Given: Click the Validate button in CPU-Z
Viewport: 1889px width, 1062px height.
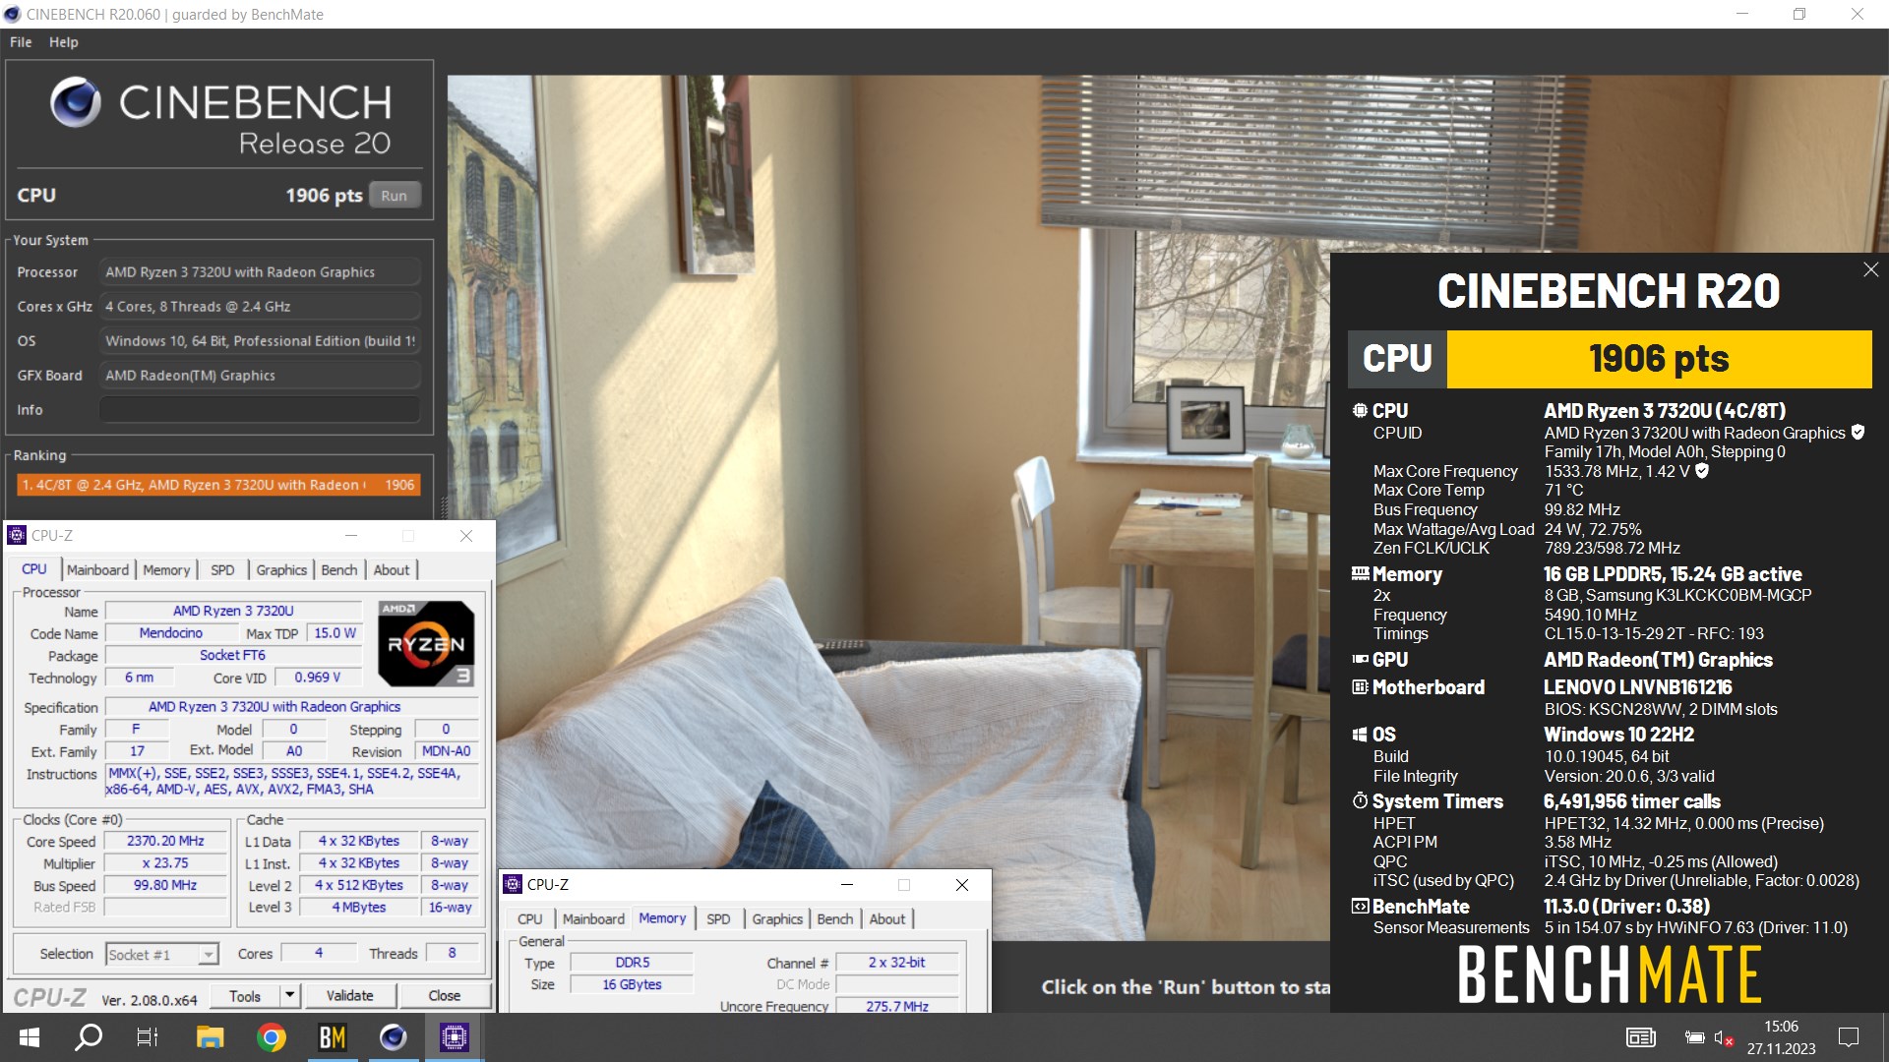Looking at the screenshot, I should coord(349,995).
